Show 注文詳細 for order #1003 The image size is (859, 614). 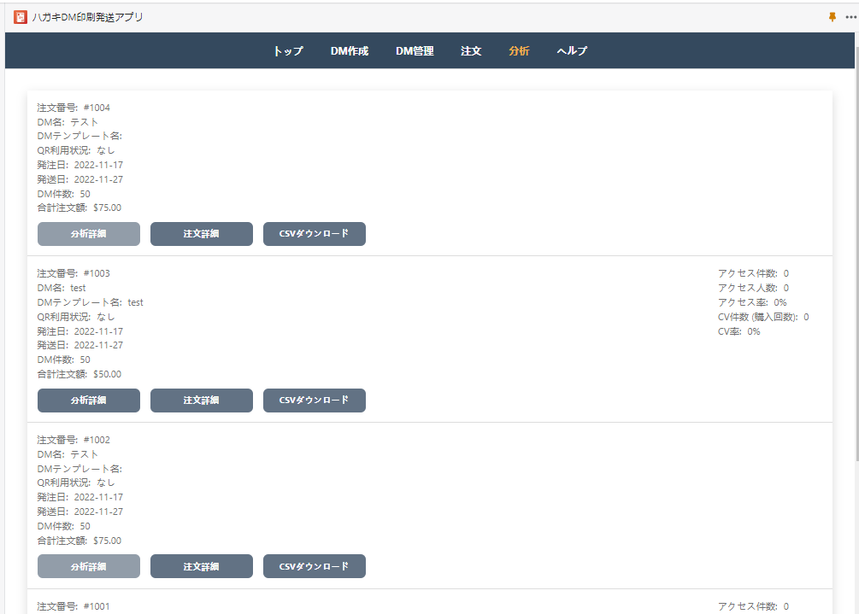click(202, 401)
